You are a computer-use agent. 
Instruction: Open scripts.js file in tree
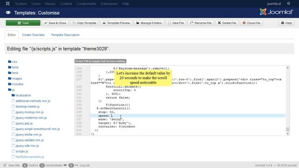(x=22, y=151)
